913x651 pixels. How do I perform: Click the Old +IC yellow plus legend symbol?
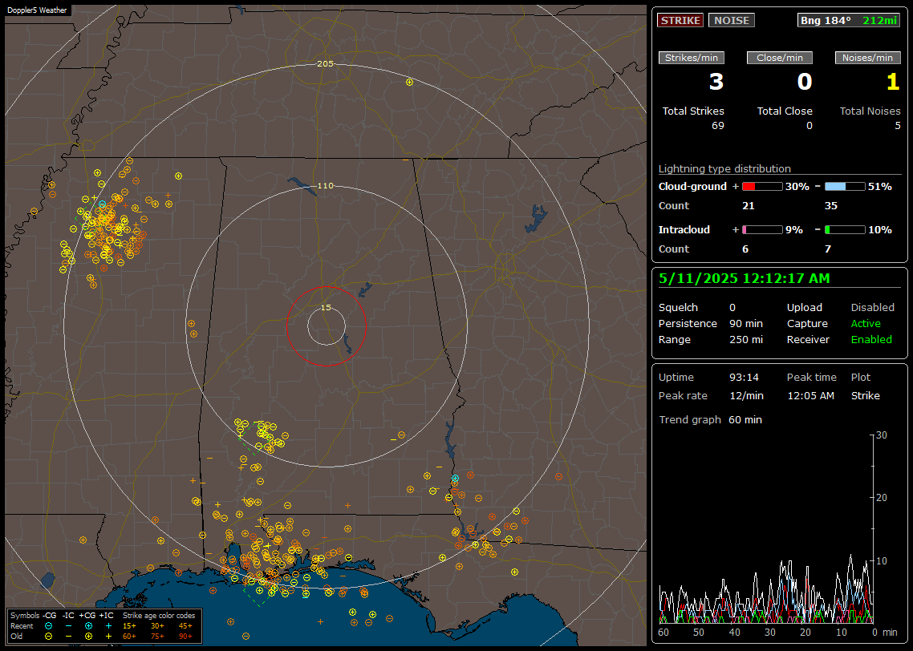108,637
